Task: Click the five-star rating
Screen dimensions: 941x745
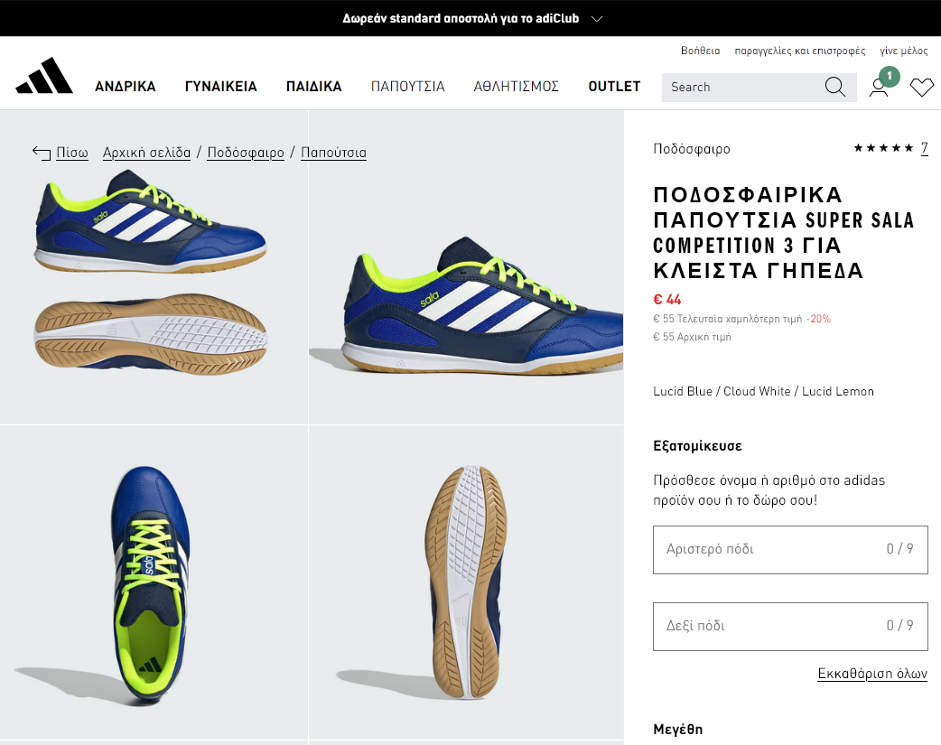Action: (x=883, y=148)
